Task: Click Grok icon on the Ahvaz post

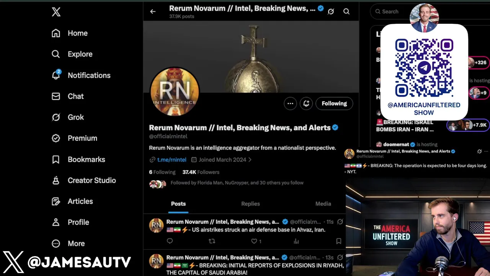Action: click(340, 222)
